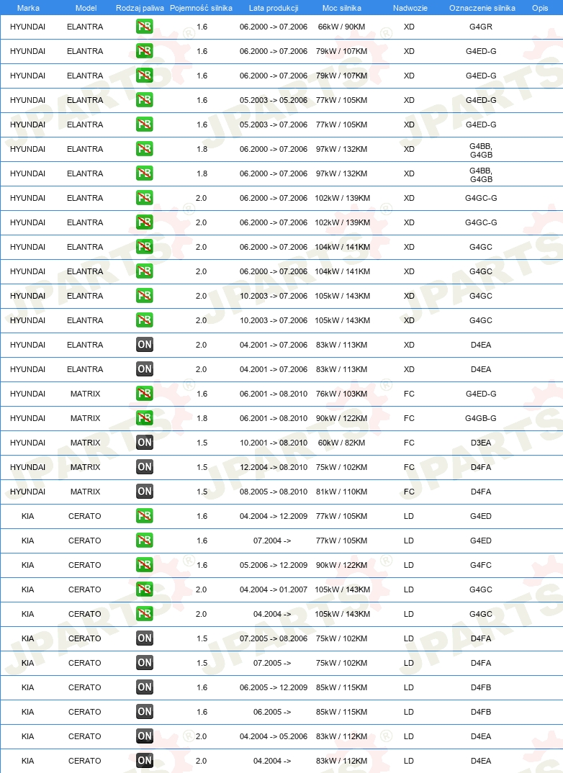
Task: Click the petrol icon for Cerato 04.2004 -> 01.2007
Action: tap(145, 589)
